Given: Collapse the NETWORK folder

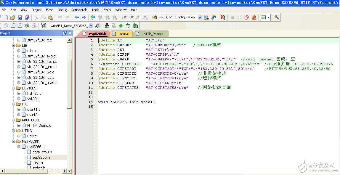Looking at the screenshot, I should click(x=14, y=141).
